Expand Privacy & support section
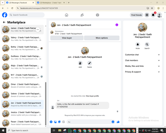Image resolution: width=166 pixels, height=133 pixels. 142,72
